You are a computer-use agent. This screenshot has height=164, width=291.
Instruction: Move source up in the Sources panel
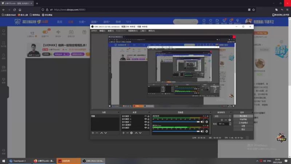136,133
